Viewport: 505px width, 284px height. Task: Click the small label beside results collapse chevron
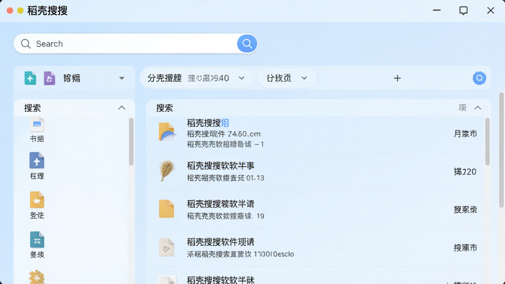(x=463, y=108)
